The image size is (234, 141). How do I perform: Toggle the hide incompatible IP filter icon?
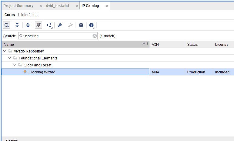pyautogui.click(x=39, y=25)
